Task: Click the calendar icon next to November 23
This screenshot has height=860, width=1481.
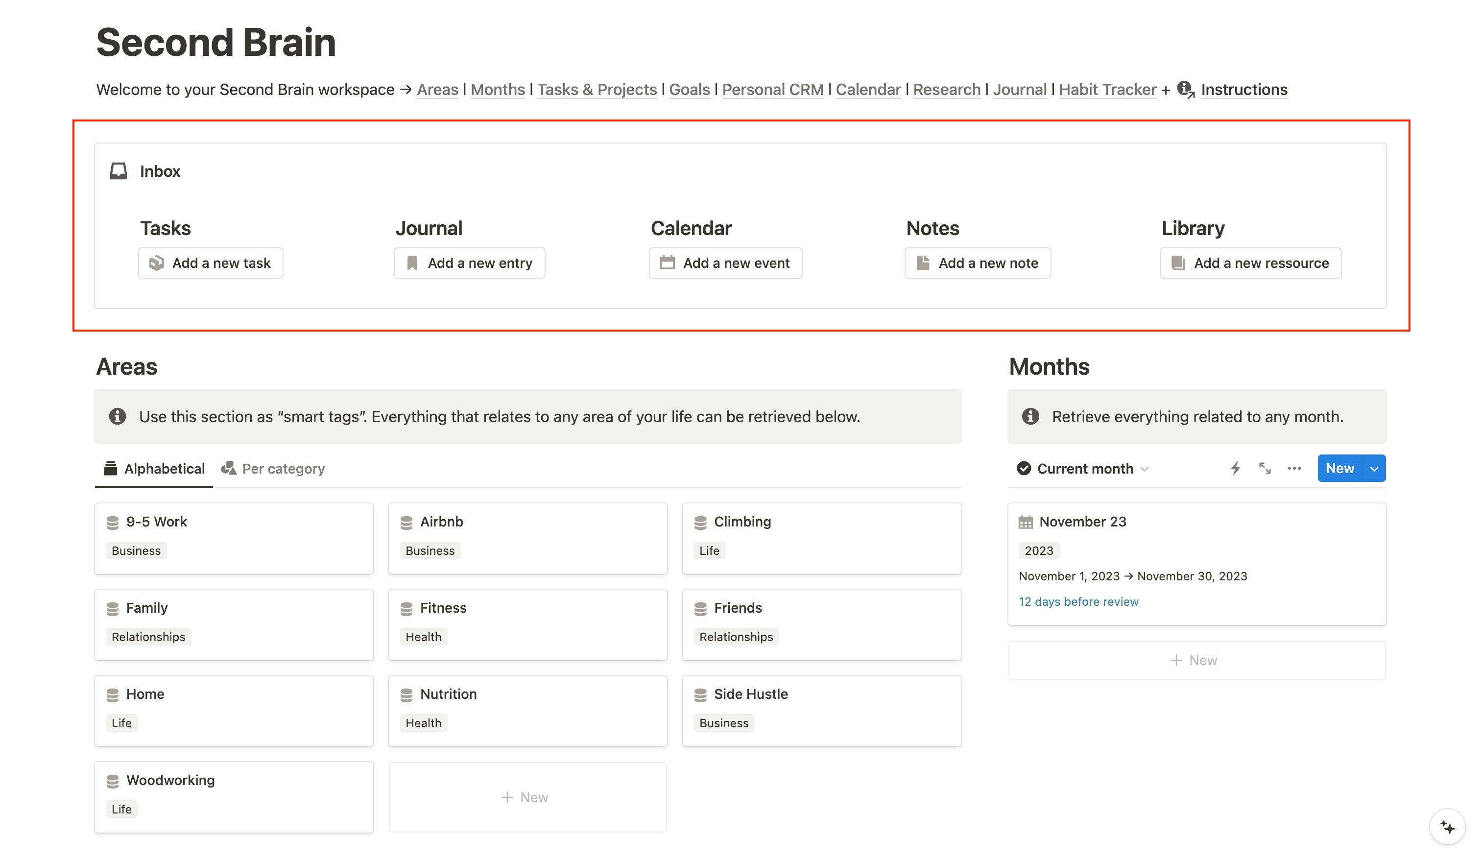Action: (x=1026, y=522)
